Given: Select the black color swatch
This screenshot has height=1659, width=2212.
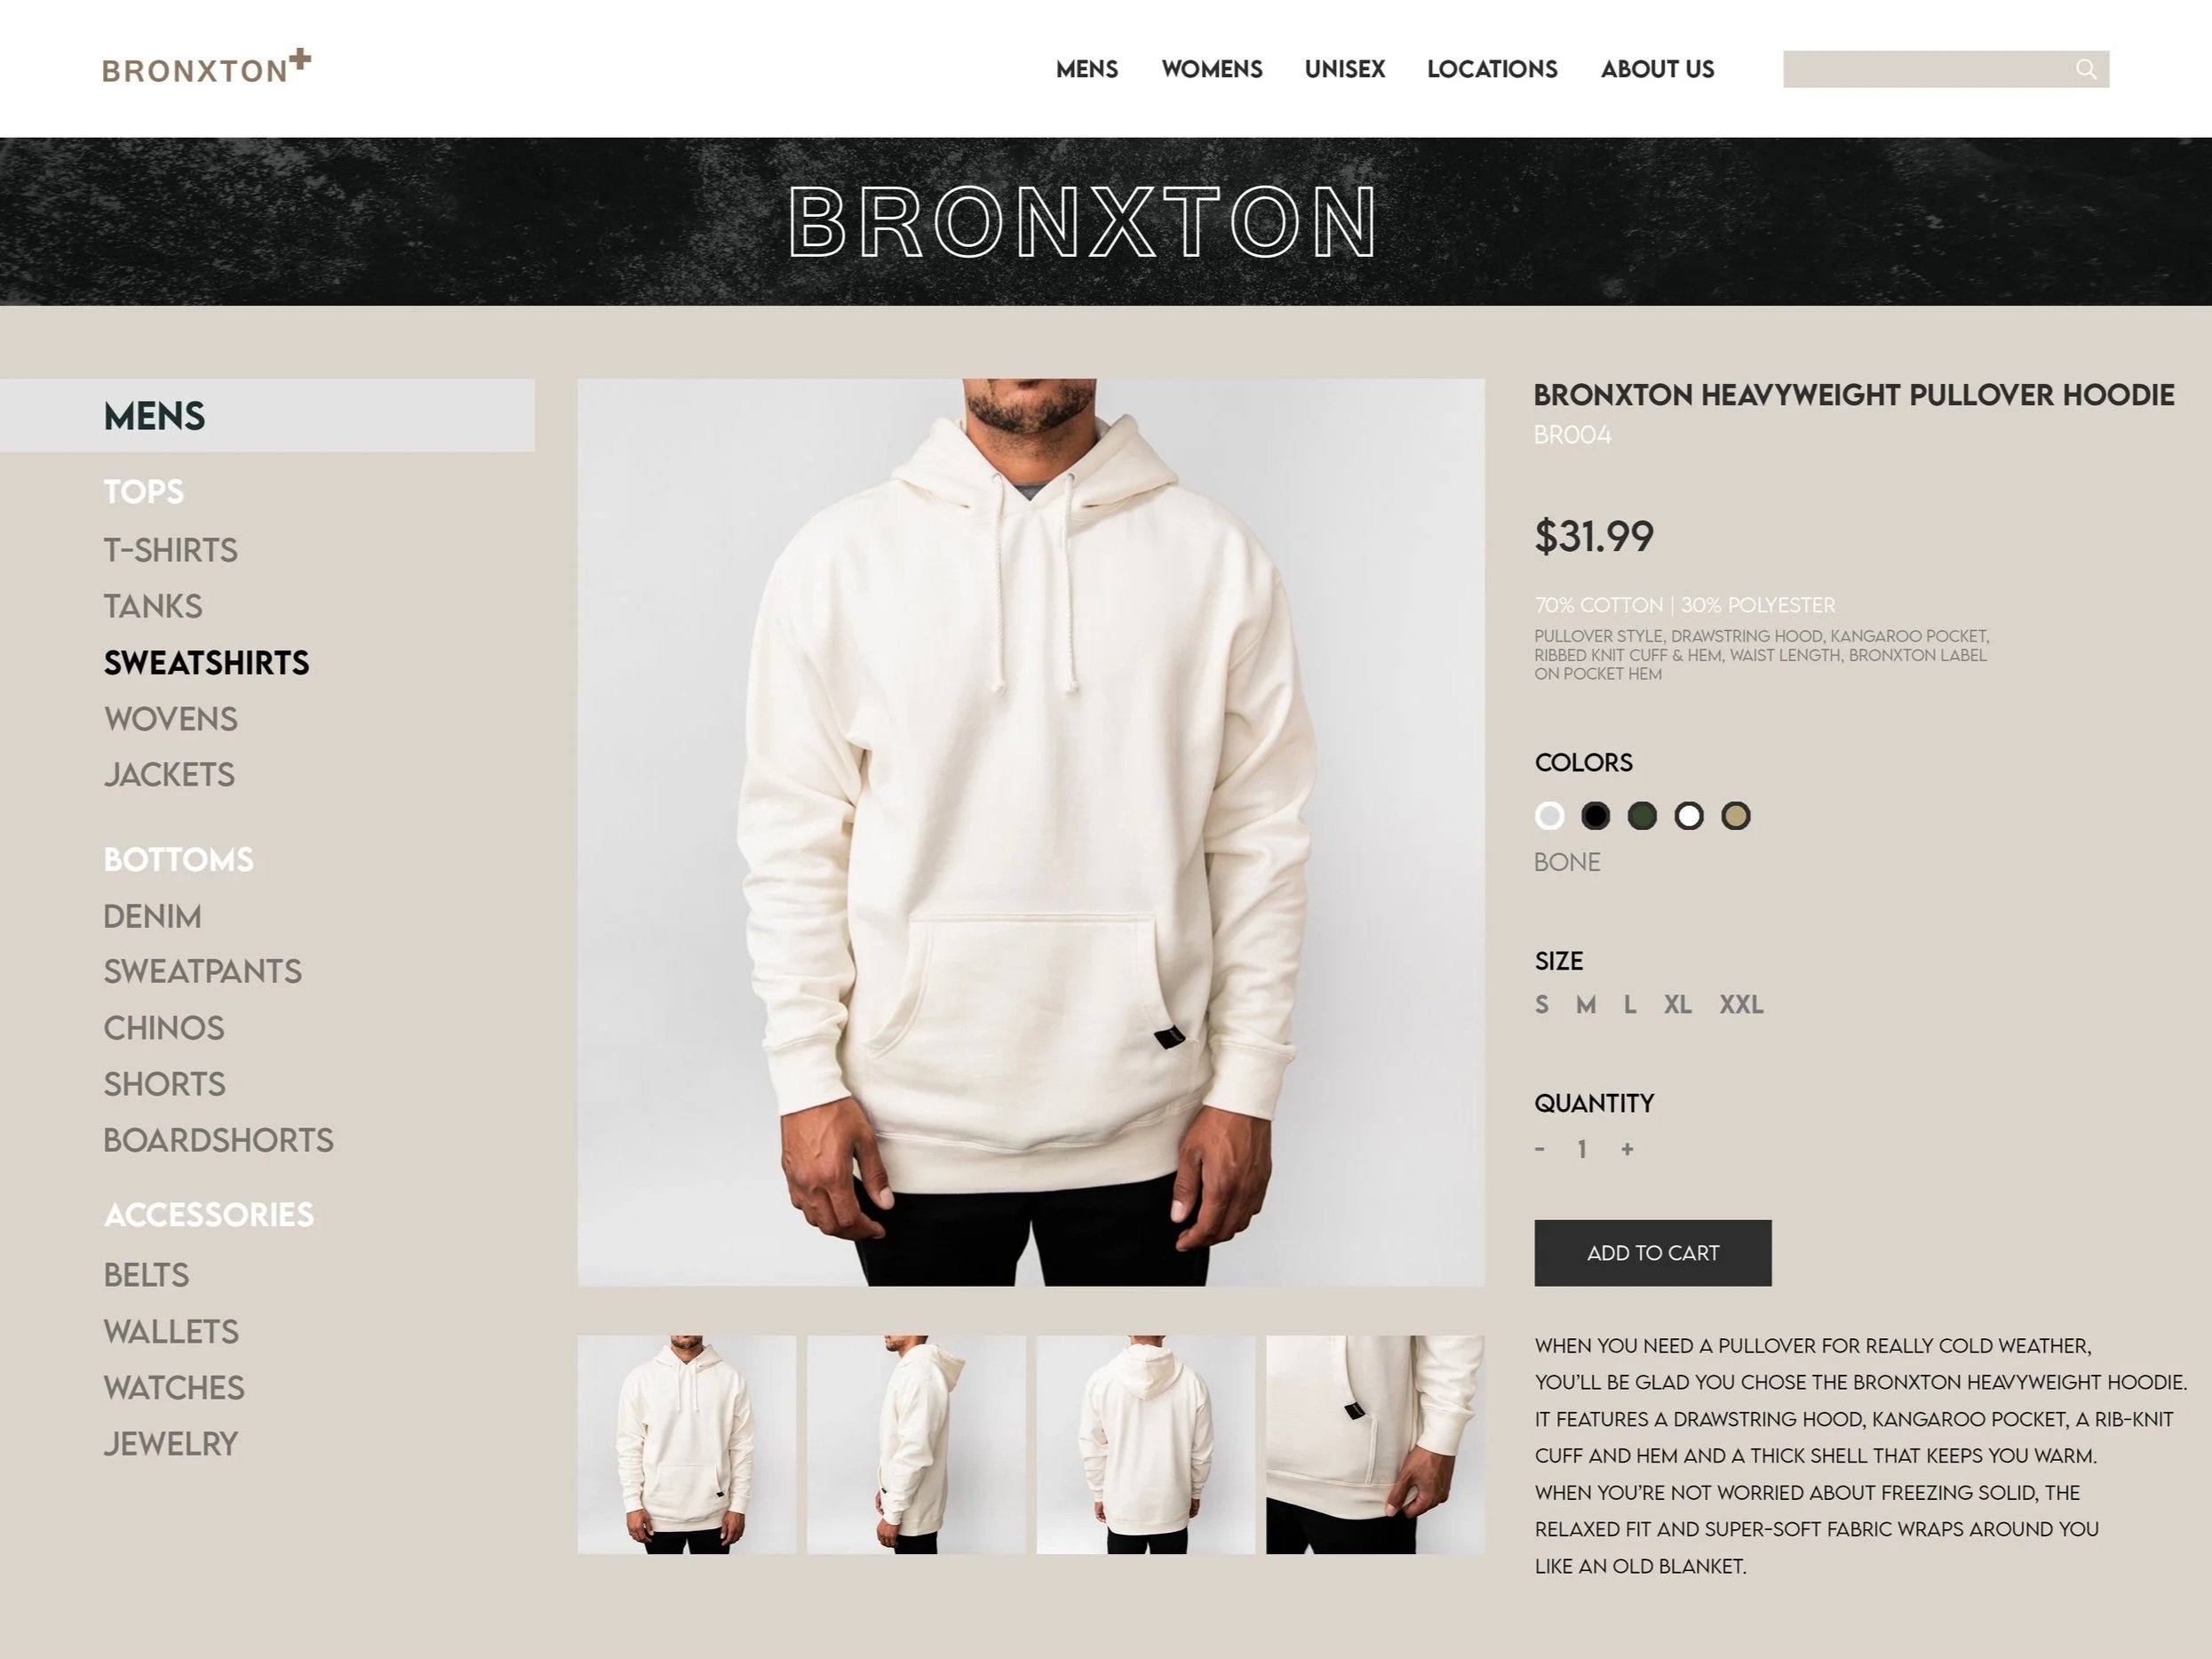Looking at the screenshot, I should point(1595,816).
